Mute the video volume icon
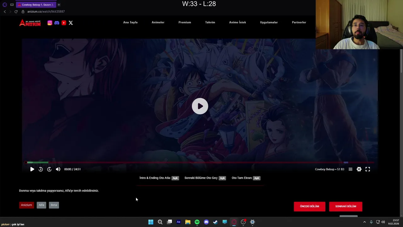The width and height of the screenshot is (403, 227). [58, 169]
